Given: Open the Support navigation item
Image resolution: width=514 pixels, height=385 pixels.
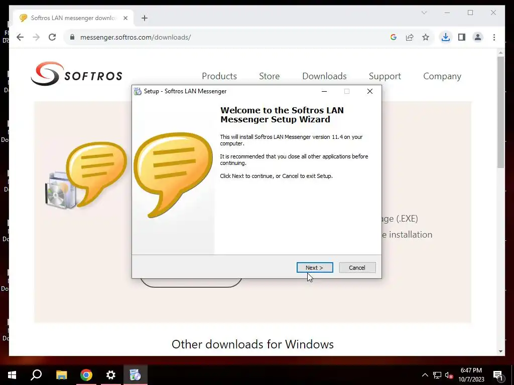Looking at the screenshot, I should pos(384,76).
